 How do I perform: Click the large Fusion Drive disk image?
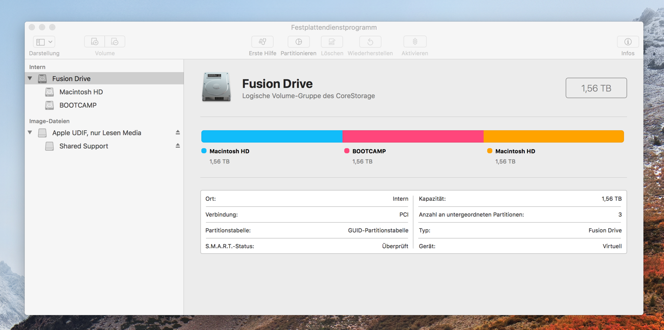click(216, 87)
